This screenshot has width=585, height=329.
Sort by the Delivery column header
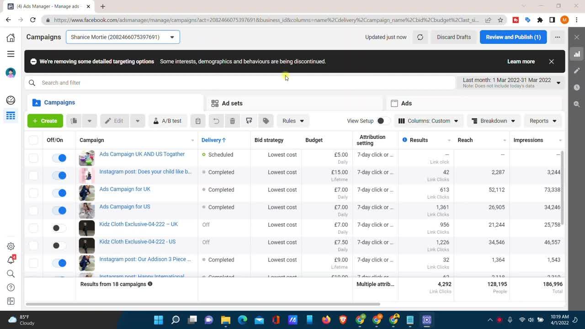tap(214, 140)
